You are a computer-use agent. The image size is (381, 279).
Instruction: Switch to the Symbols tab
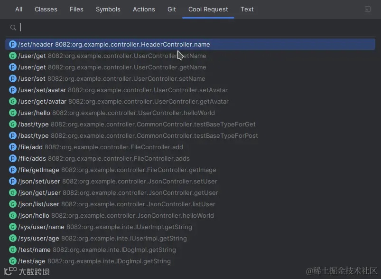coord(108,9)
